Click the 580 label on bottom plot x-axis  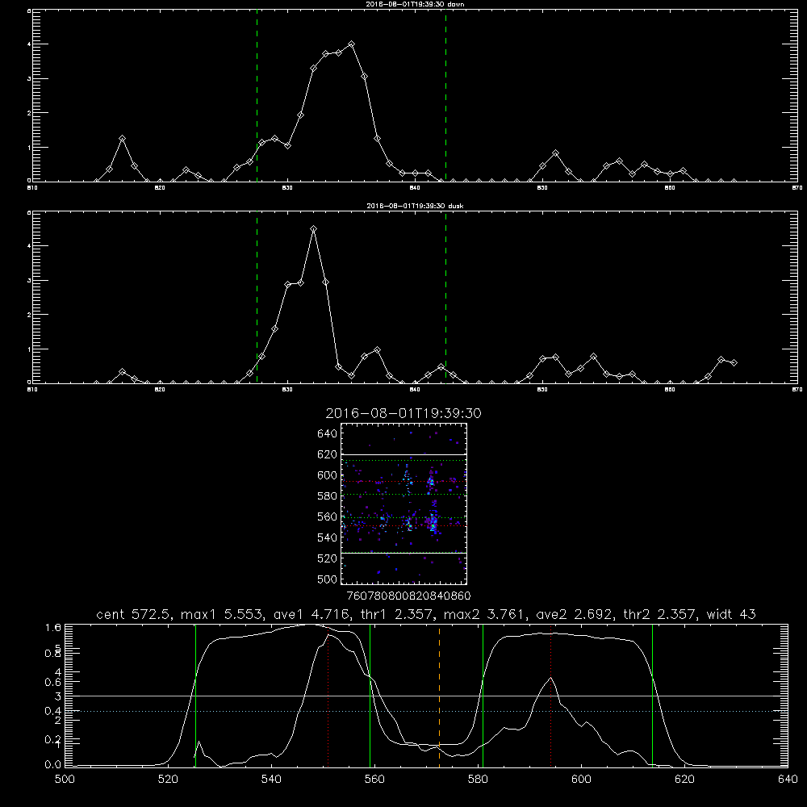478,780
